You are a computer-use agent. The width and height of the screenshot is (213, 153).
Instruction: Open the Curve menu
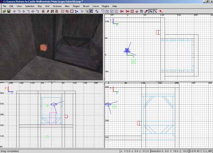(x=96, y=6)
